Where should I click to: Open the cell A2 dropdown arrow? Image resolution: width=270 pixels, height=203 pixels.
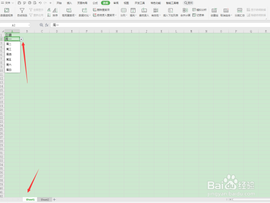[21, 39]
